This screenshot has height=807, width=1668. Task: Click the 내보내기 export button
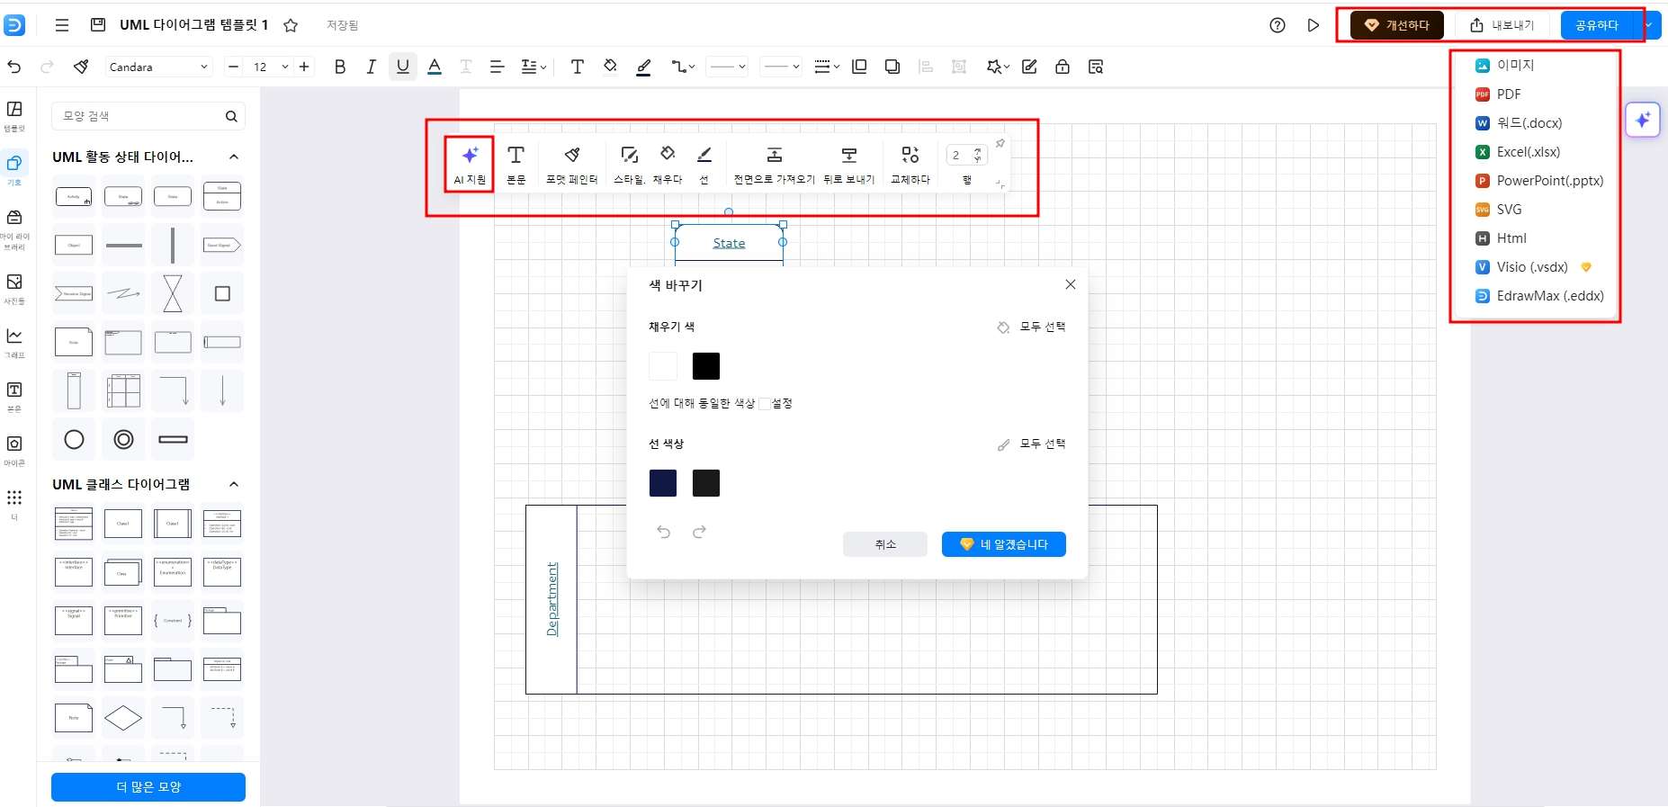point(1502,25)
